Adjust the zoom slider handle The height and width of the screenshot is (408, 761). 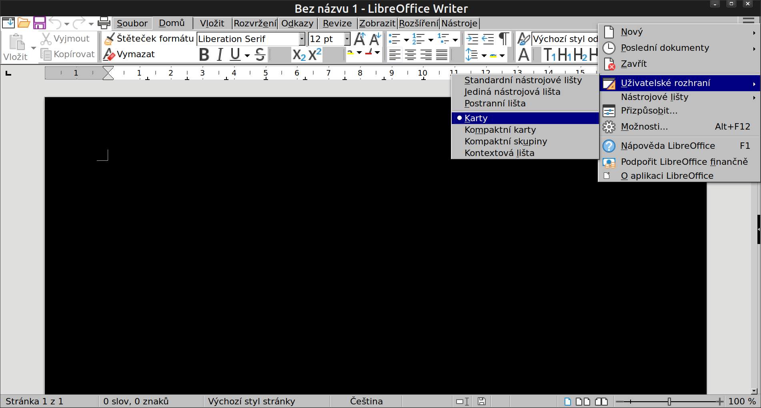click(x=669, y=401)
